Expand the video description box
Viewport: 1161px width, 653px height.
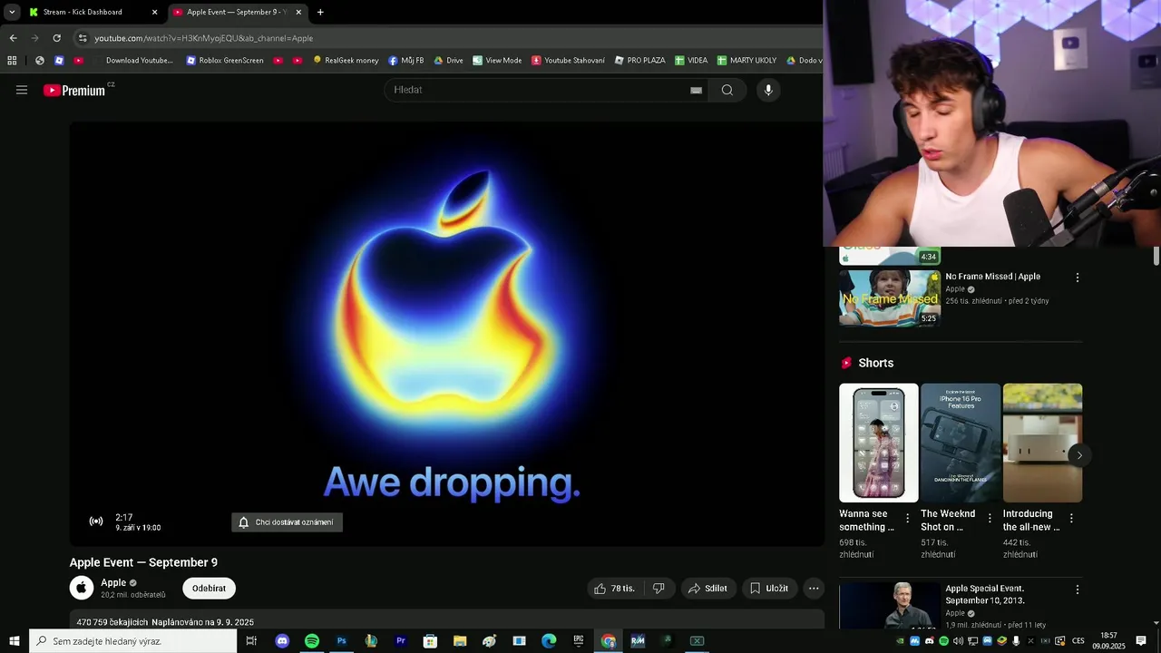click(446, 620)
